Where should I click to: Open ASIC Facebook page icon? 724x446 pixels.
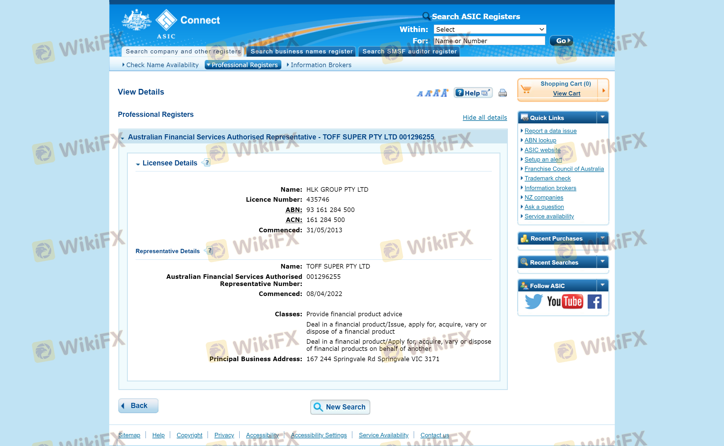594,301
